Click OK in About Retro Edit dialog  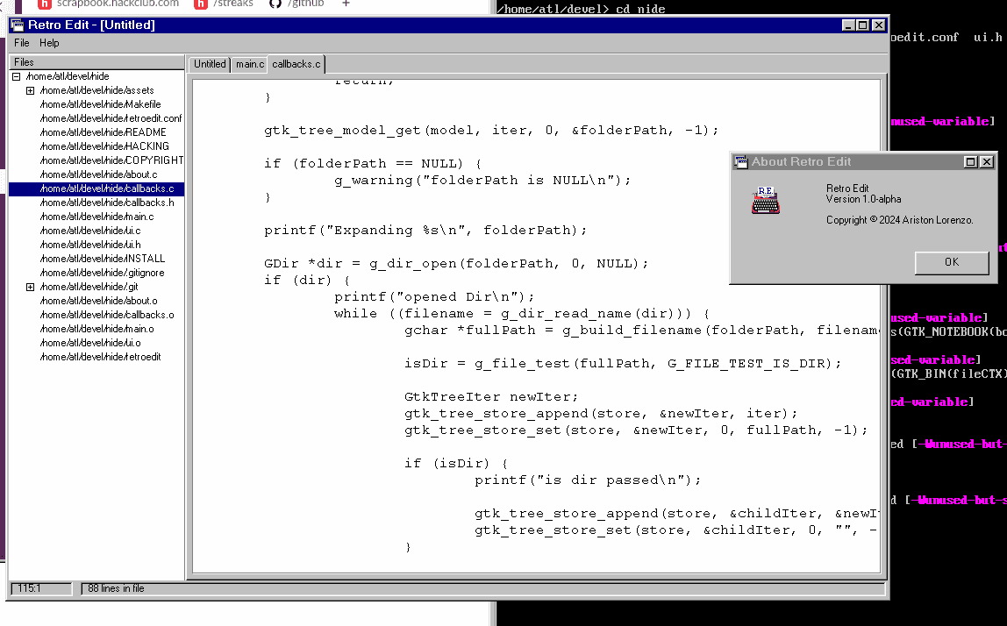tap(952, 262)
